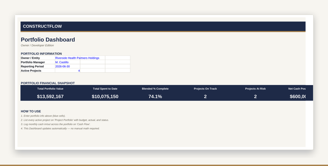This screenshot has height=166, width=328.
Task: Select the Projects At Risk count
Action: [x=255, y=97]
